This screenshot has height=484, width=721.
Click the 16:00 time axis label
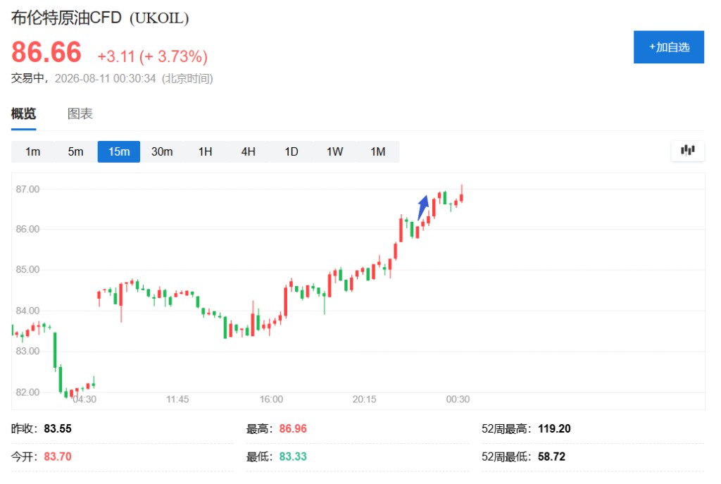point(271,399)
